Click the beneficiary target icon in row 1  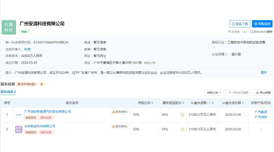click(183, 115)
